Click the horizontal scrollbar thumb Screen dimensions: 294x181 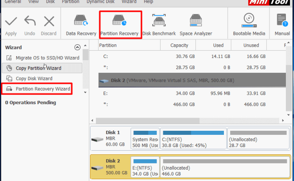[147, 120]
